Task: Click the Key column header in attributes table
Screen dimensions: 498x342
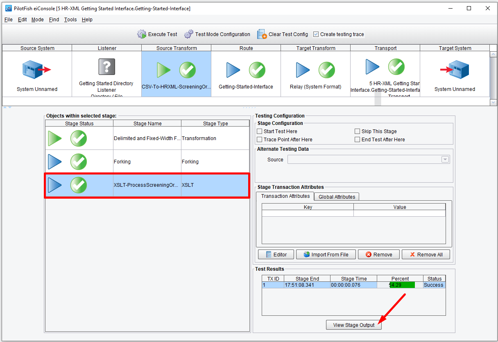Action: click(308, 207)
